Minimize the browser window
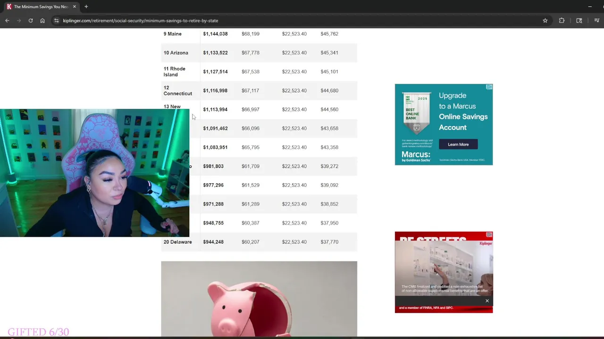 coord(590,7)
